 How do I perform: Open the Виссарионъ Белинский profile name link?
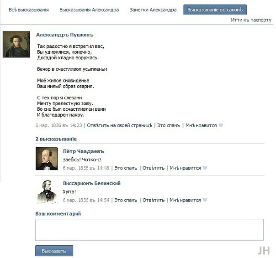(92, 183)
